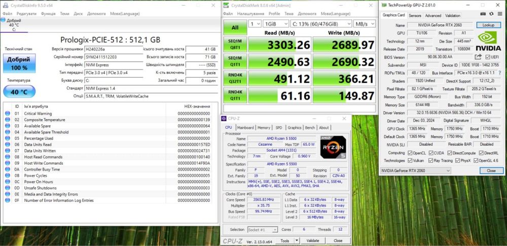Screen dimensions: 507x246
Task: Click CPU-Z title bar app icon
Action: click(224, 118)
